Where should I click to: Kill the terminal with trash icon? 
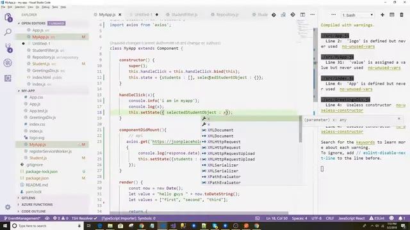pos(402,15)
